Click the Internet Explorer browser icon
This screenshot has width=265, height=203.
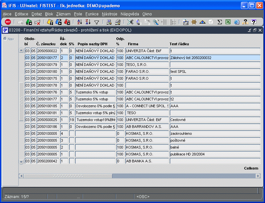tap(237, 22)
